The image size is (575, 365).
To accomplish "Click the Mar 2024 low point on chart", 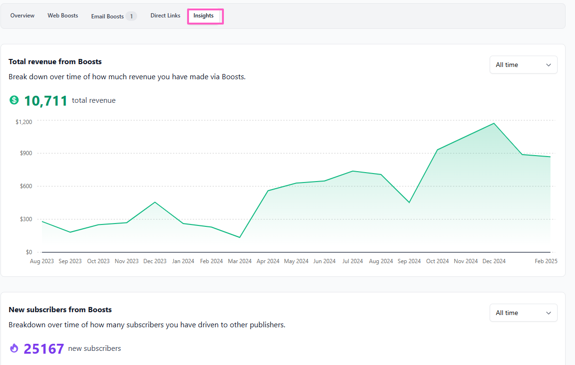I will [240, 237].
